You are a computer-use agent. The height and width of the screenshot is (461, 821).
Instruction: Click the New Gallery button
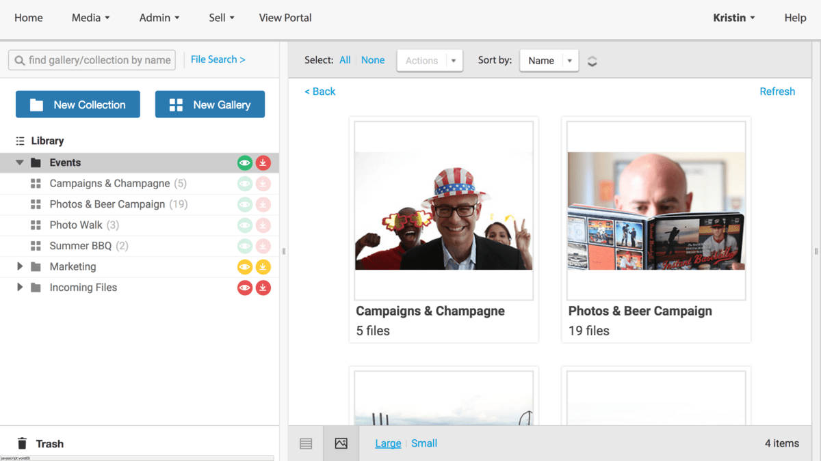coord(209,104)
